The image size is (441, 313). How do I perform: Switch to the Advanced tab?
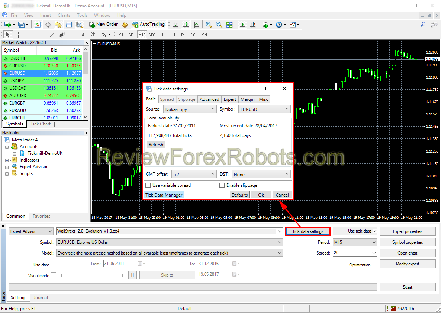(x=209, y=99)
